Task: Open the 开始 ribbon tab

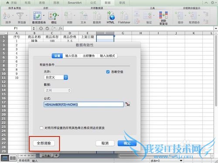Action: pyautogui.click(x=12, y=3)
